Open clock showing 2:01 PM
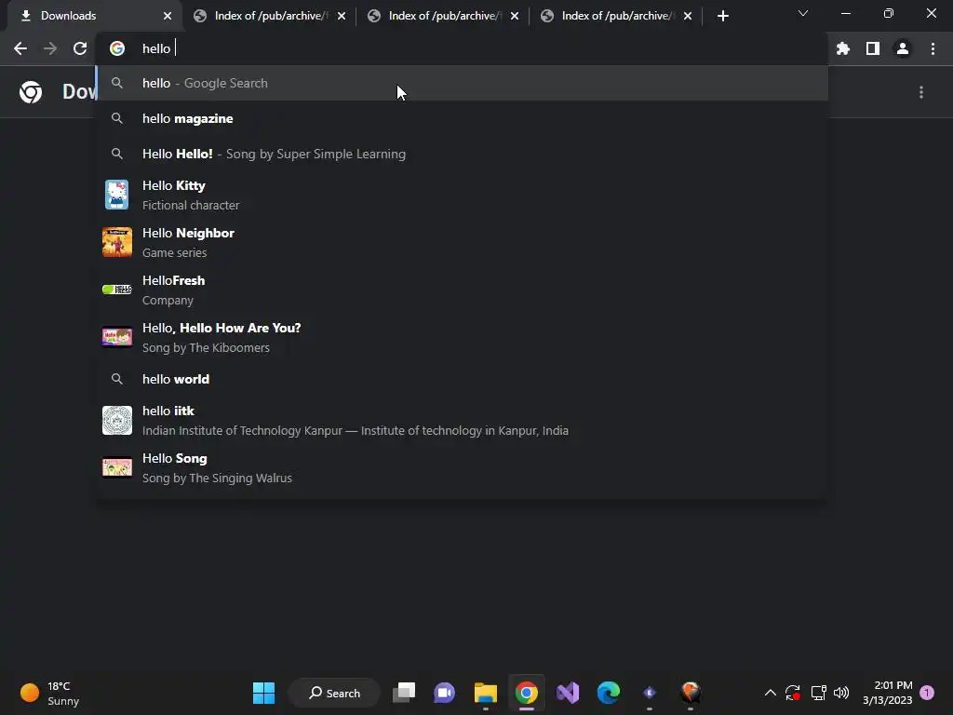The height and width of the screenshot is (715, 953). point(887,693)
